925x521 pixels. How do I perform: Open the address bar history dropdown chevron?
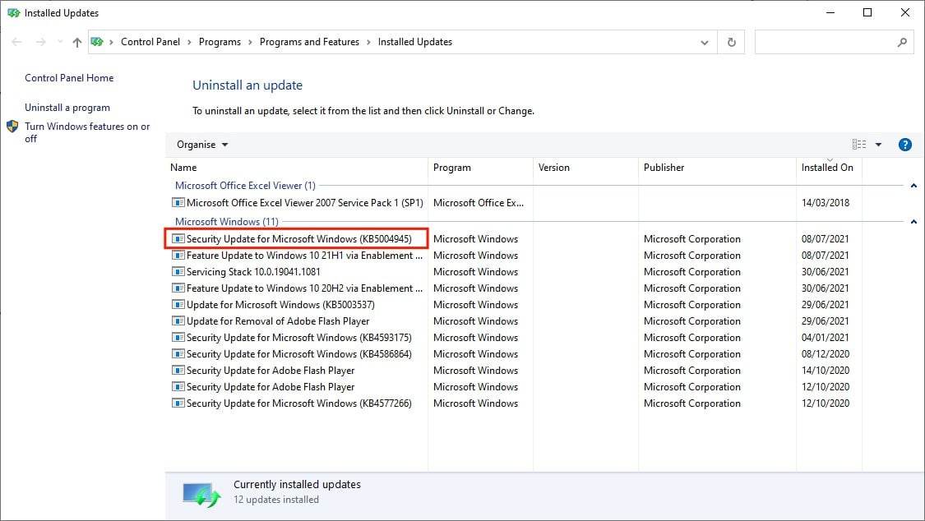[704, 42]
